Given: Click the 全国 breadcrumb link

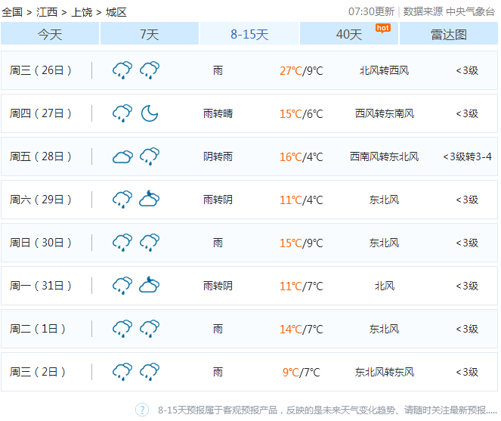Looking at the screenshot, I should (x=12, y=12).
